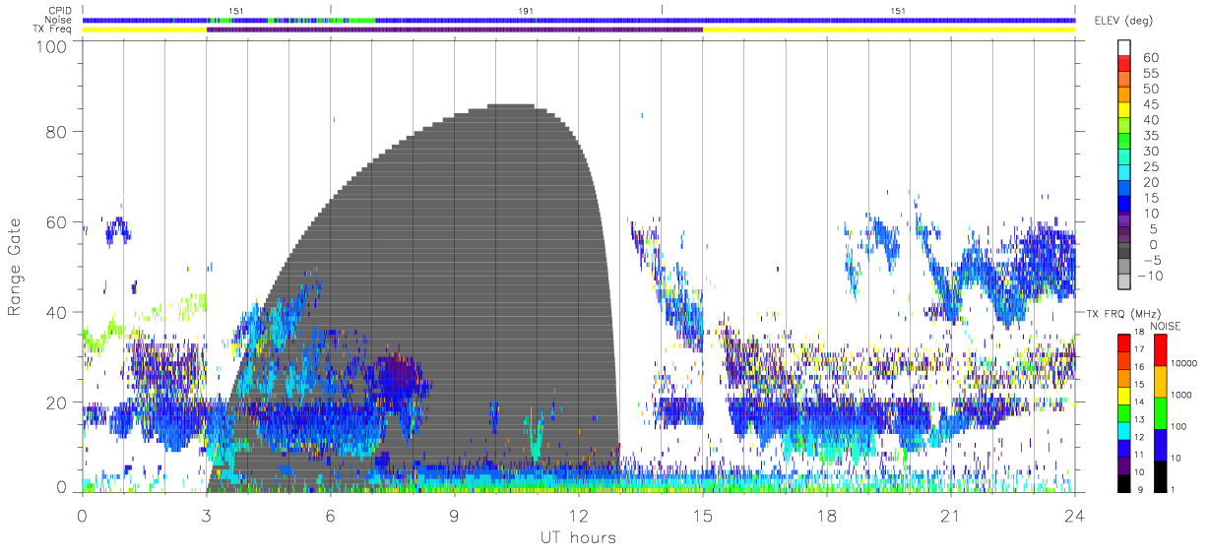Click the 25 label in ELEV legend
1209x558 pixels.
point(1150,166)
